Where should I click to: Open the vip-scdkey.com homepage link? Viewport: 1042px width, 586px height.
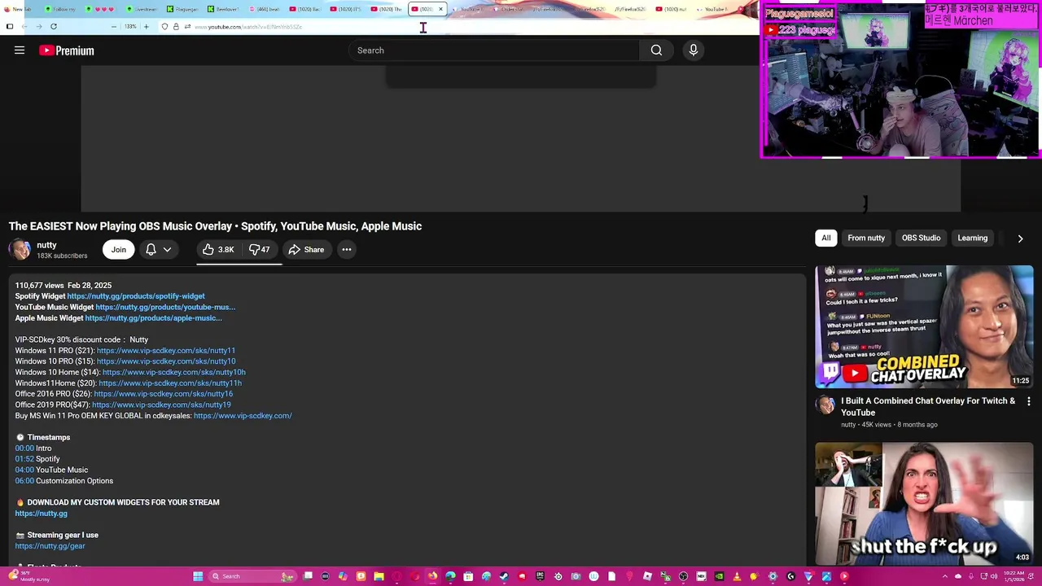point(243,416)
